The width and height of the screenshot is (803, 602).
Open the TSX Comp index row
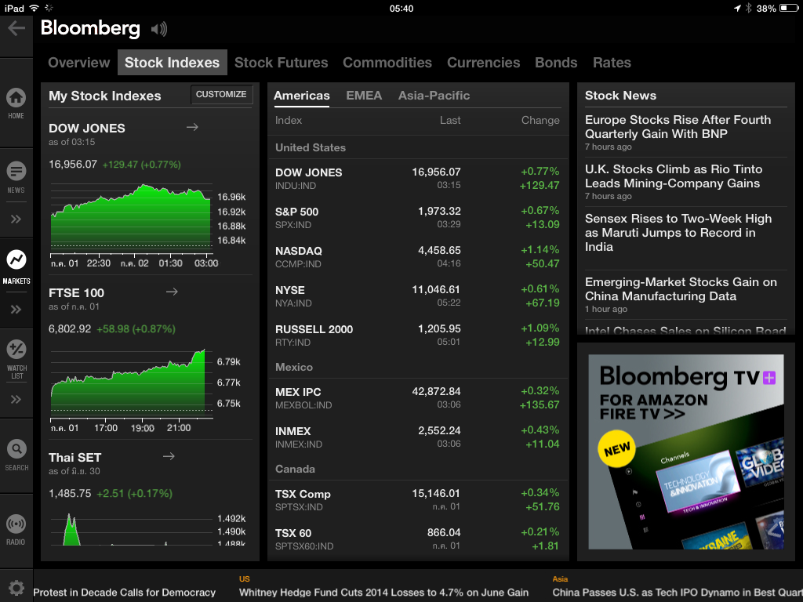[417, 500]
